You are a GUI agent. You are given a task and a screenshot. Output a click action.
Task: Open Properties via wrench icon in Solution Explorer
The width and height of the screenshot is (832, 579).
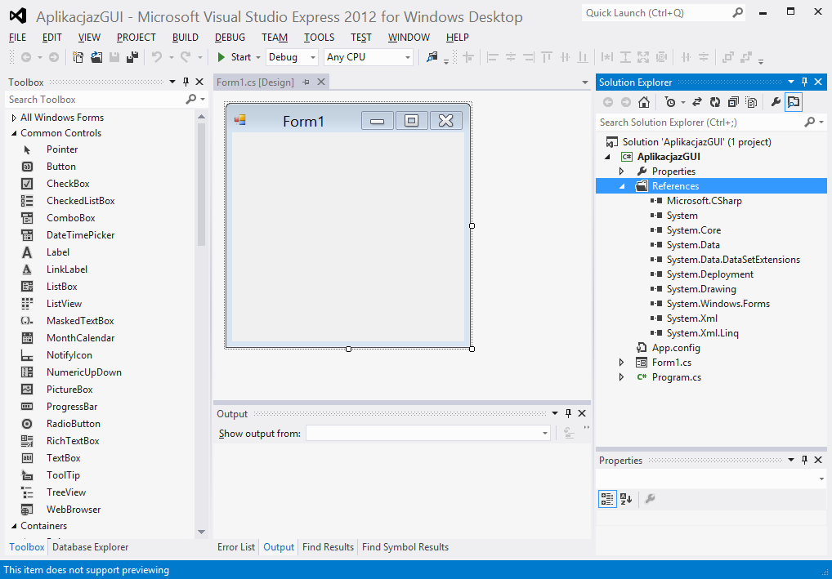tap(776, 102)
